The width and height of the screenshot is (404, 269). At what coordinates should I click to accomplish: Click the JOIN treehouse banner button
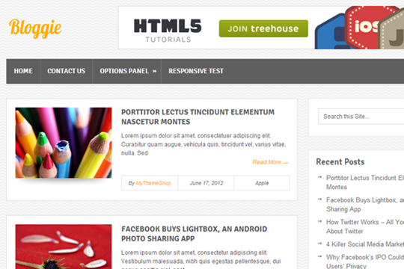[263, 28]
